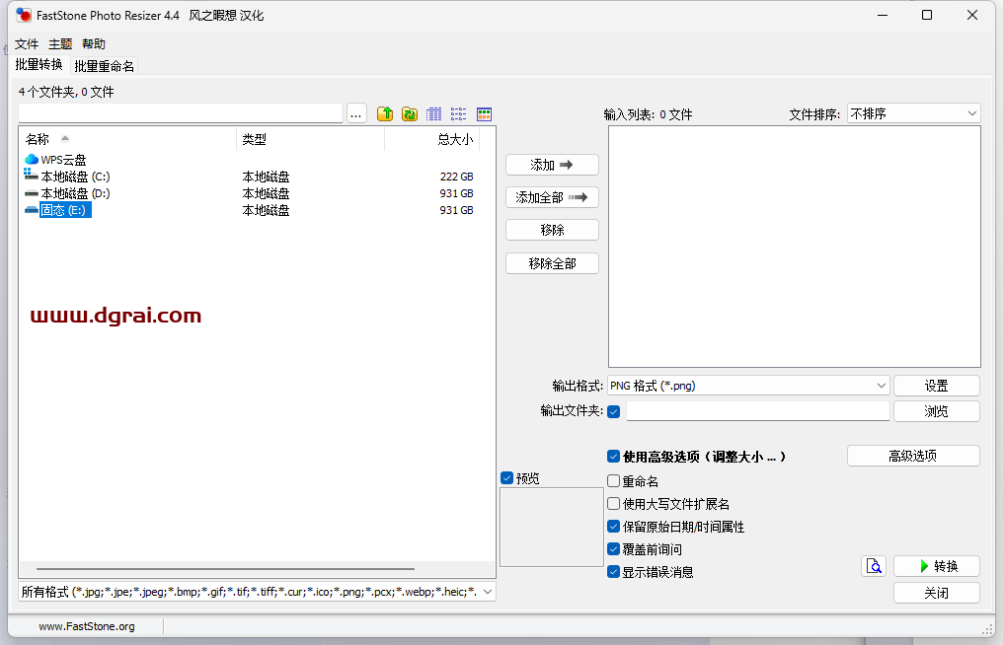
Task: Open the 帮助 menu
Action: click(x=94, y=44)
